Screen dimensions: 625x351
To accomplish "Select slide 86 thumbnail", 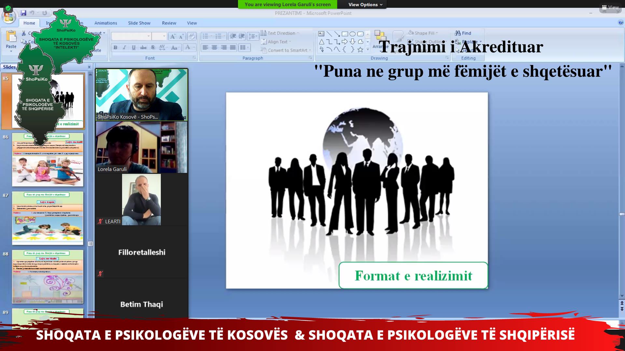I will coord(48,160).
